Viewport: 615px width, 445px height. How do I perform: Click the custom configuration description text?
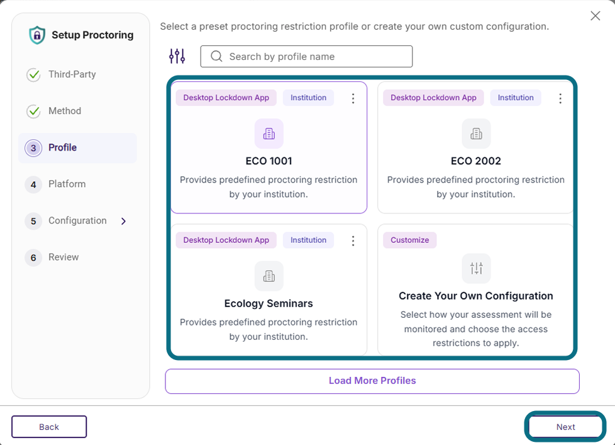coord(476,329)
